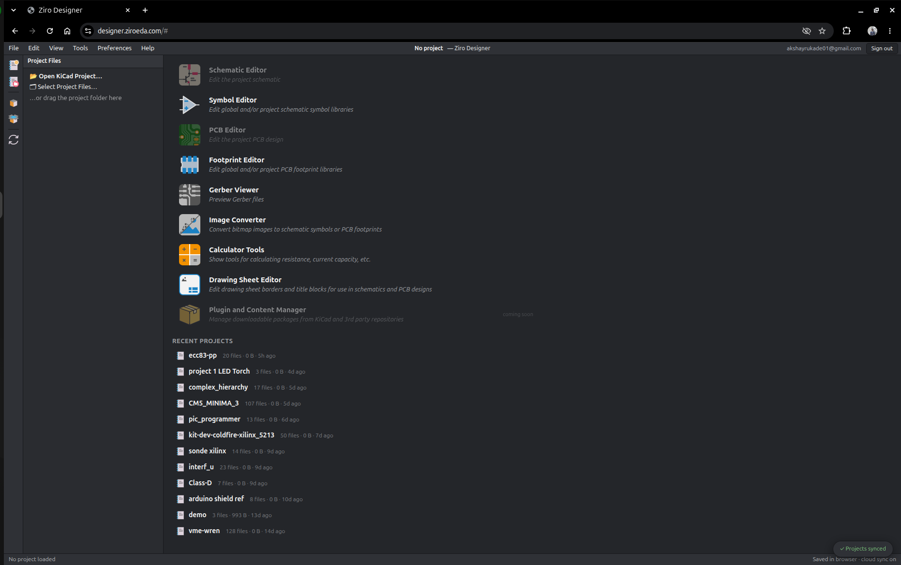Image resolution: width=901 pixels, height=565 pixels.
Task: Open a new browser tab
Action: coord(145,10)
